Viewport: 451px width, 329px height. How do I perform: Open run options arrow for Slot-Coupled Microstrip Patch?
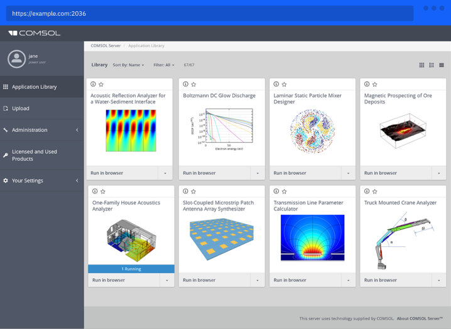pos(258,280)
